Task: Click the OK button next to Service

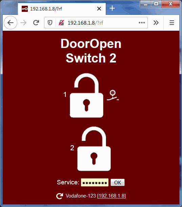Action: pos(118,182)
